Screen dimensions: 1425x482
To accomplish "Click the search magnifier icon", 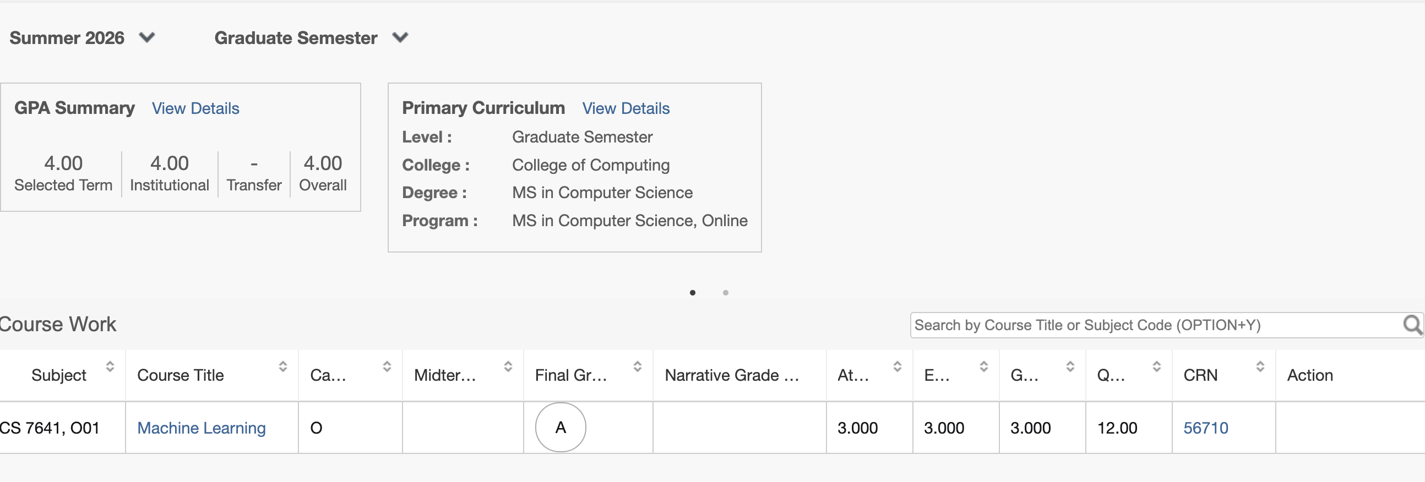I will click(1412, 325).
